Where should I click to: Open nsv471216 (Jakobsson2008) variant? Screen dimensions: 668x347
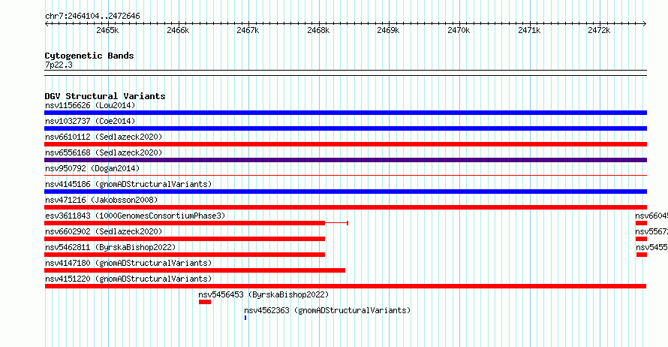101,200
